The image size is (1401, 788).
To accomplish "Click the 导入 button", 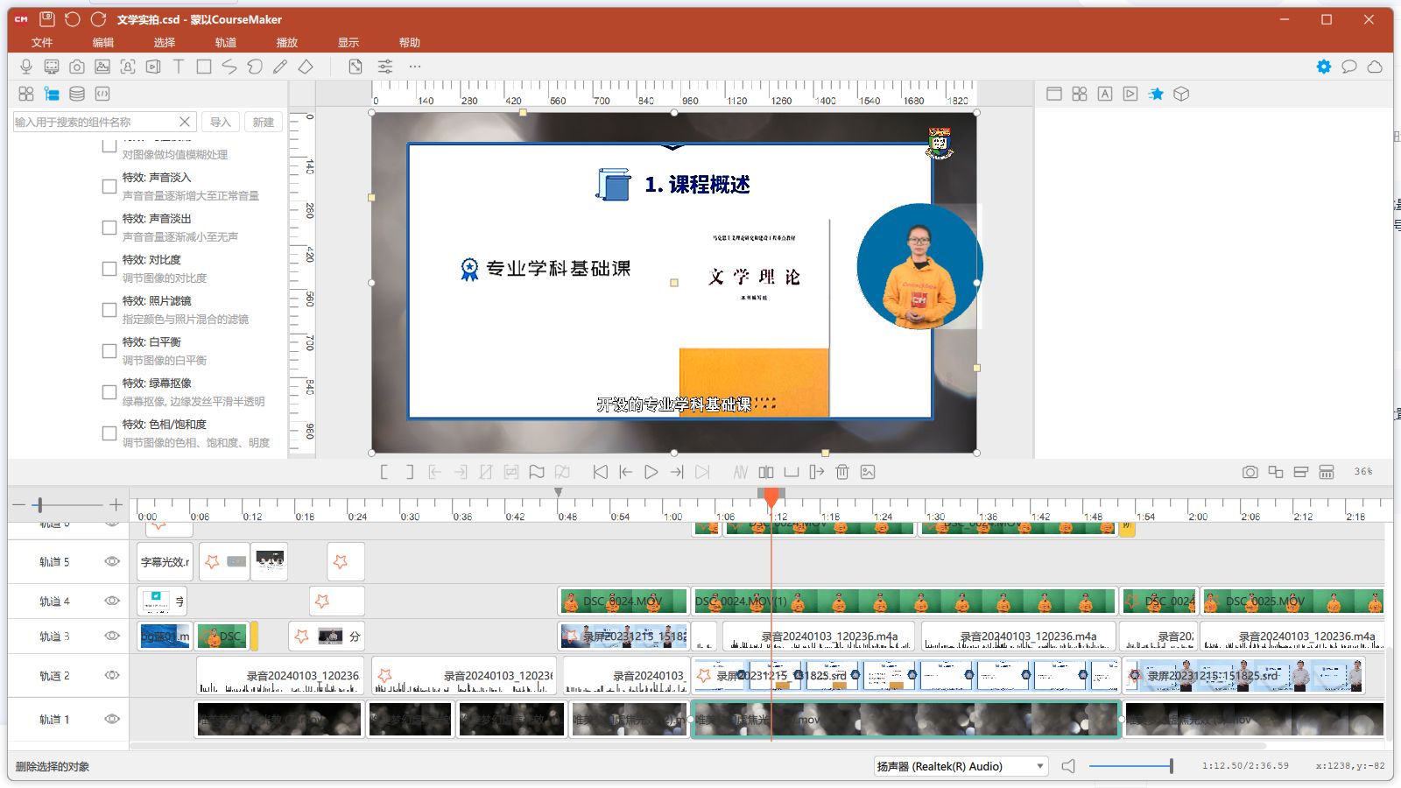I will pos(221,123).
